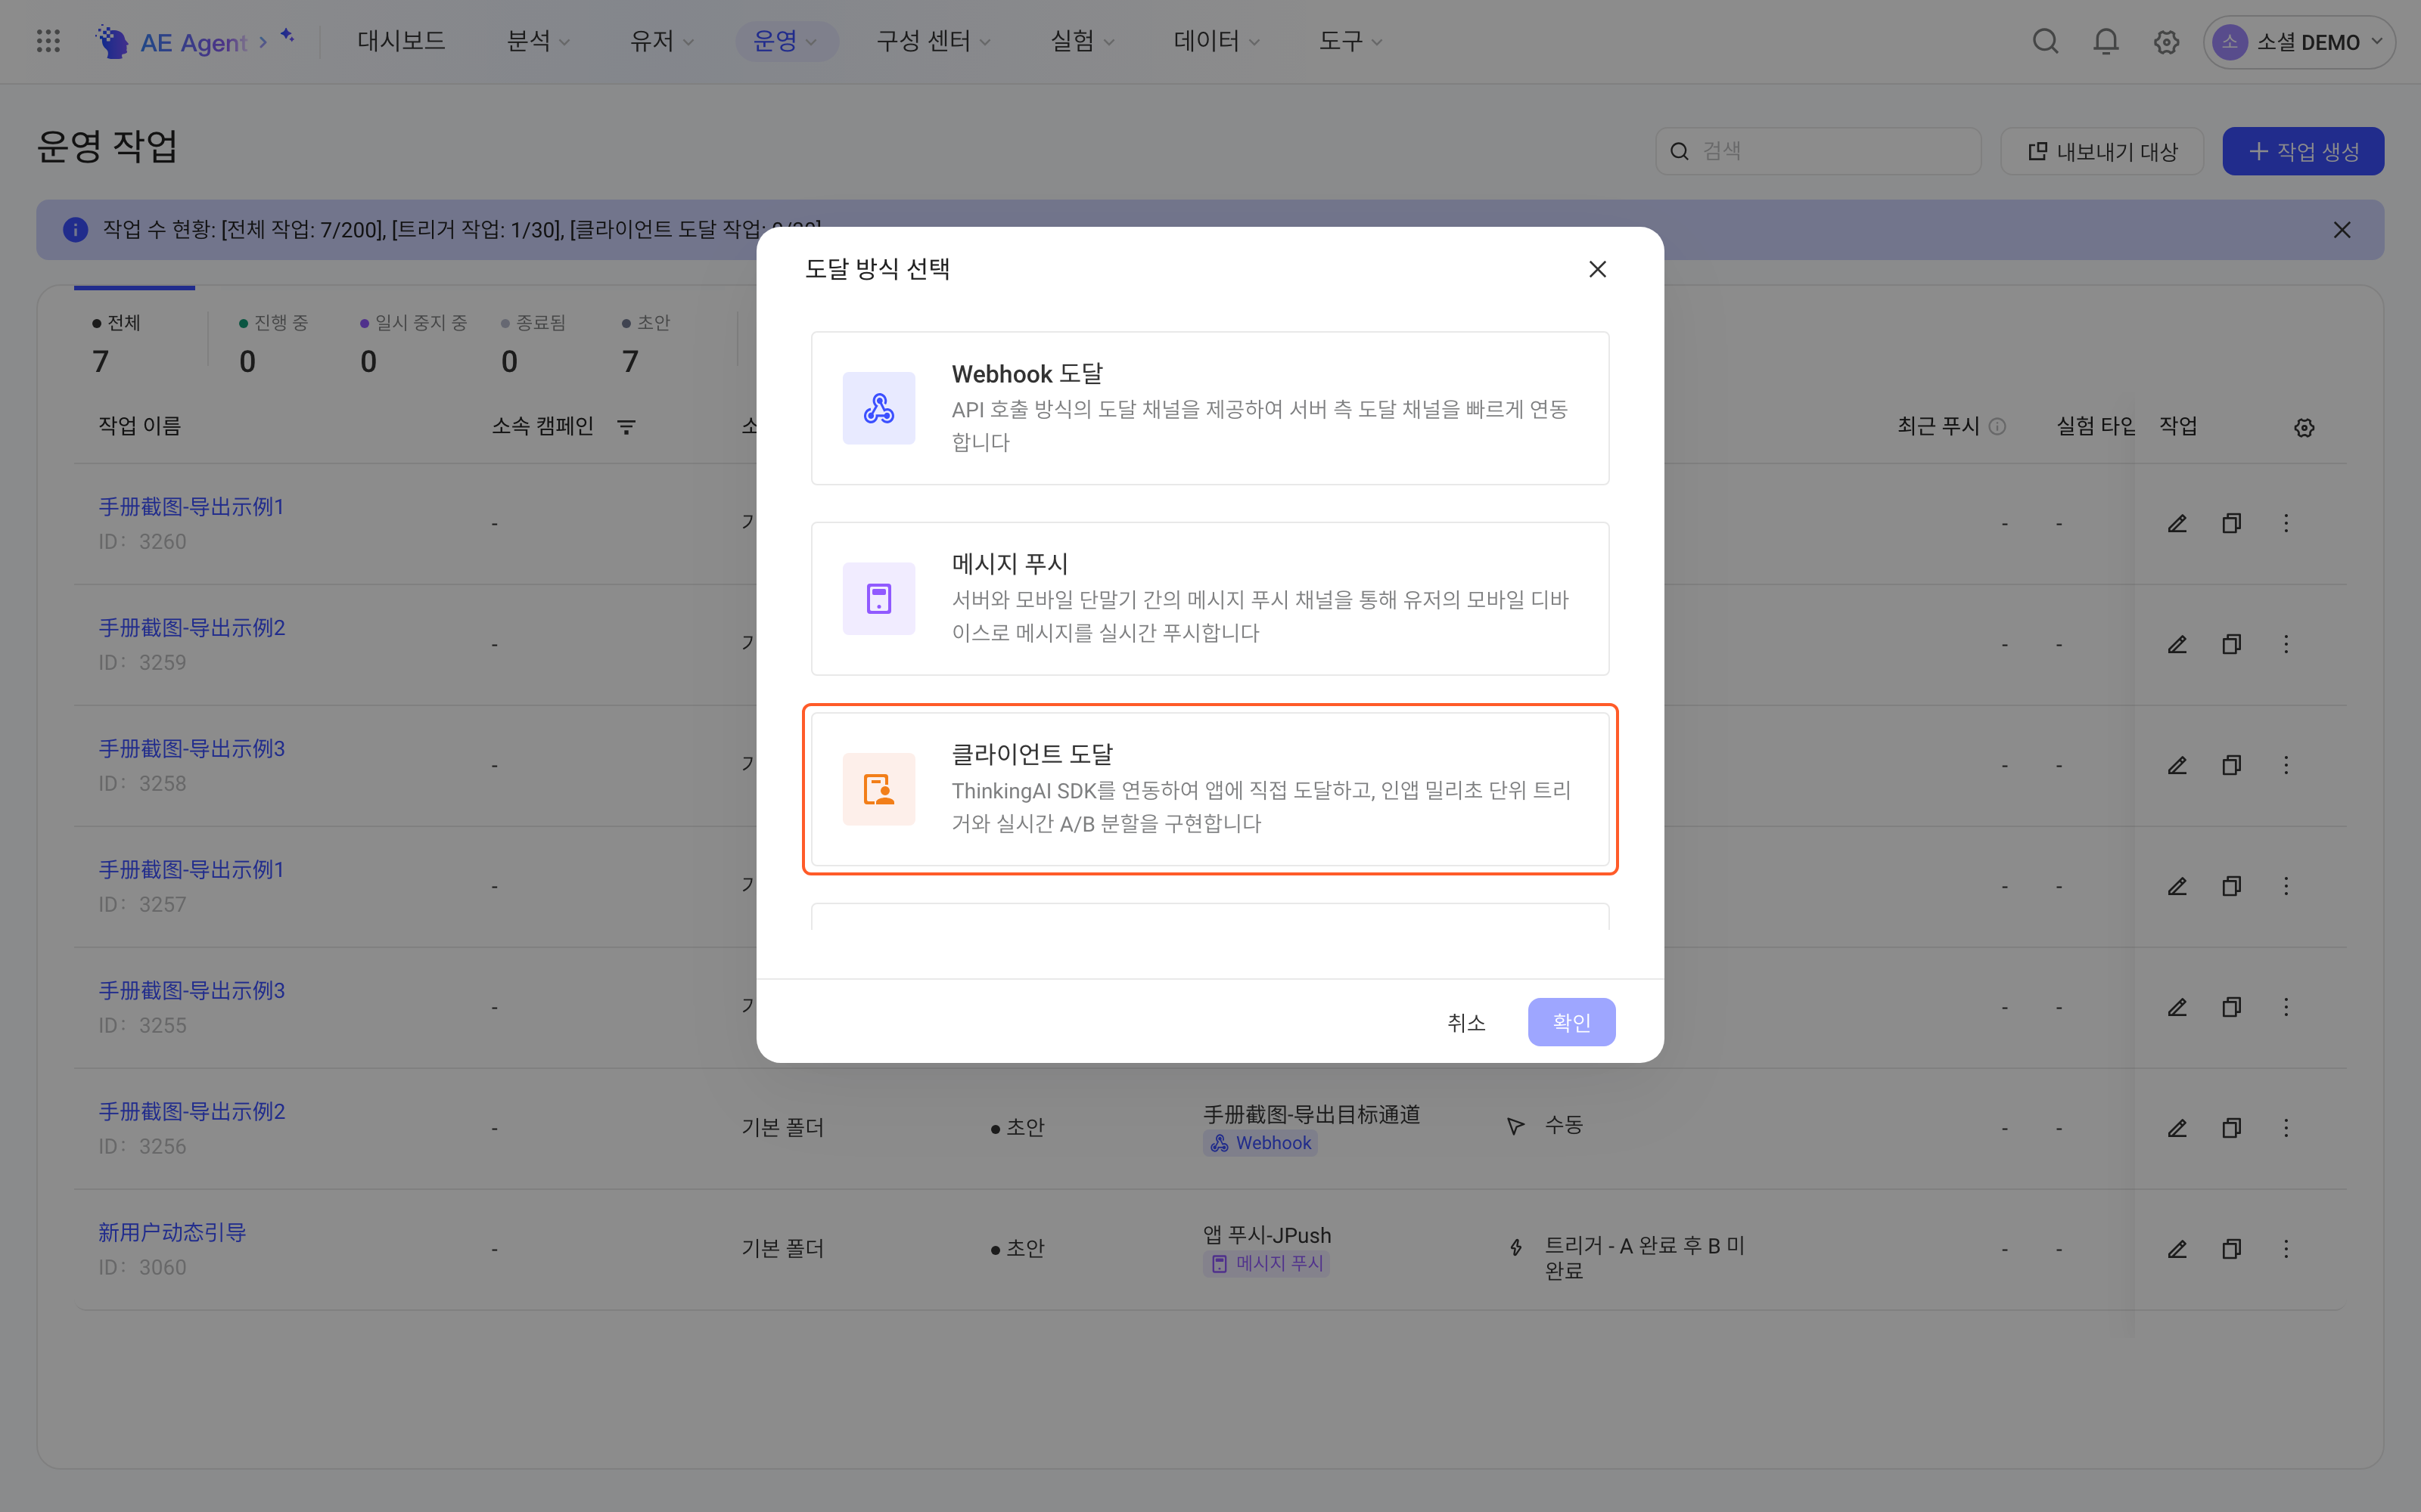Click the 확인 button in dialog
This screenshot has height=1512, width=2421.
[1571, 1022]
